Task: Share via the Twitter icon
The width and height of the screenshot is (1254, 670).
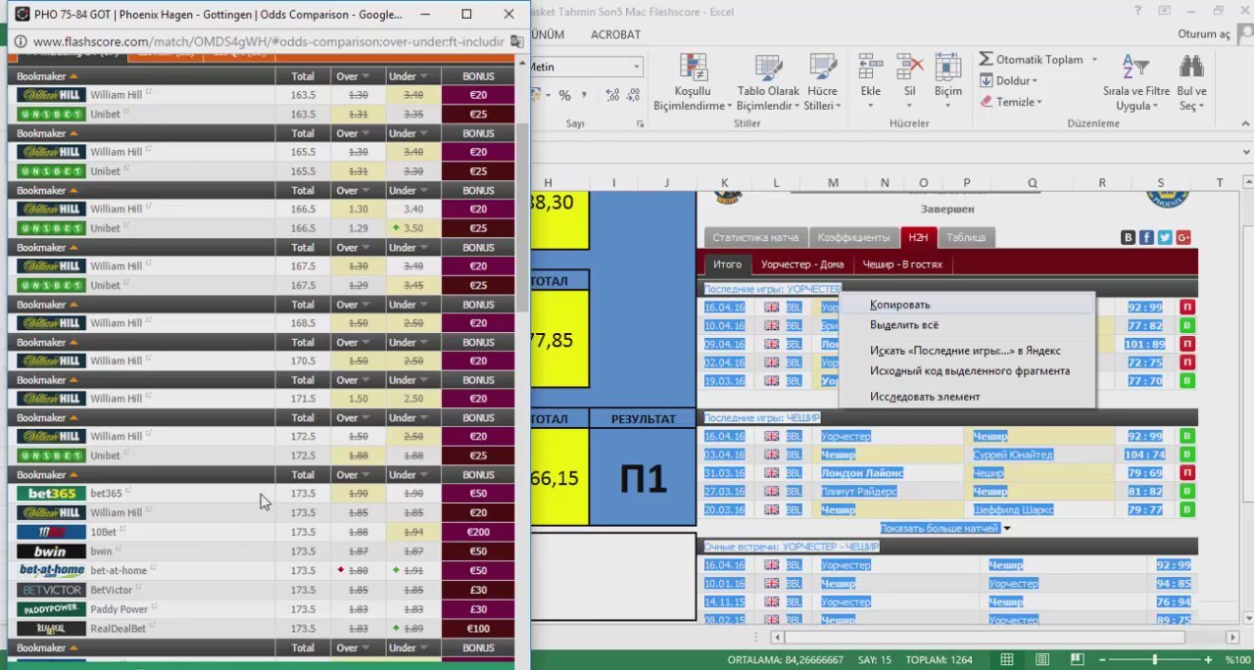Action: tap(1165, 237)
